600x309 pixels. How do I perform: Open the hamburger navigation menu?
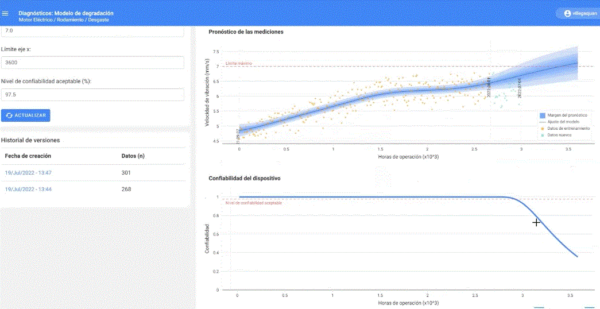(6, 13)
